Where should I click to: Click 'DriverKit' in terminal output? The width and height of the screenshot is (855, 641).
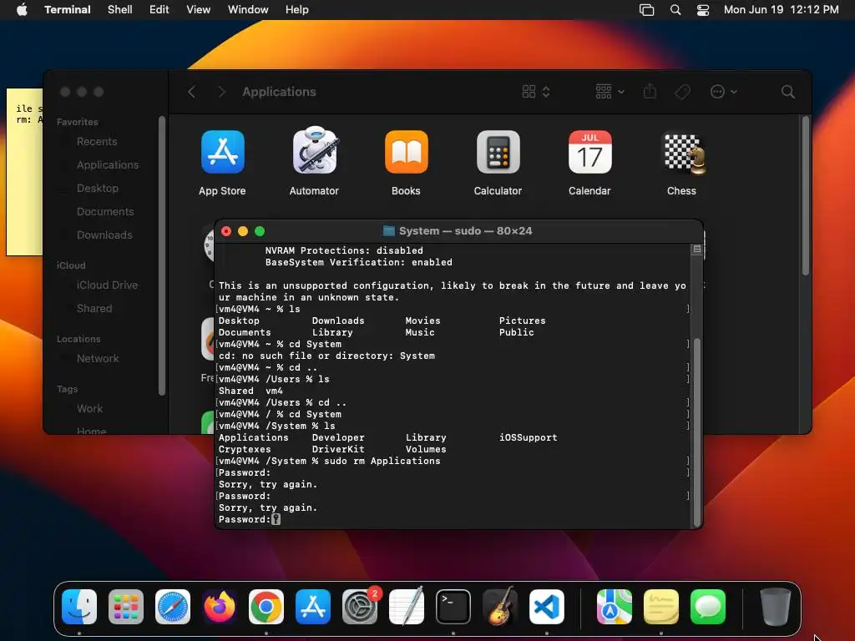(338, 449)
